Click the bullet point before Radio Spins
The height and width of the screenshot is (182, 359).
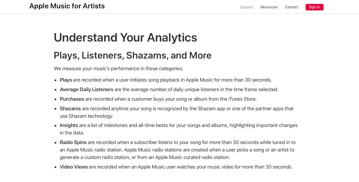56,143
